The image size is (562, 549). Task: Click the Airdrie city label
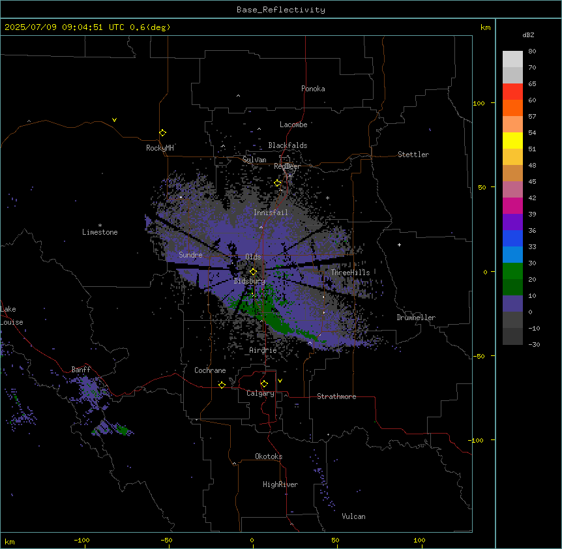click(x=263, y=350)
